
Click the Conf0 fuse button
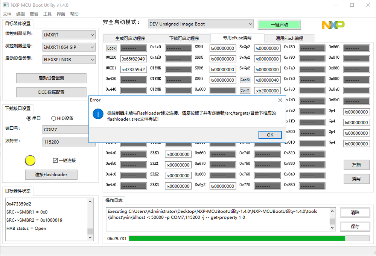(245, 80)
